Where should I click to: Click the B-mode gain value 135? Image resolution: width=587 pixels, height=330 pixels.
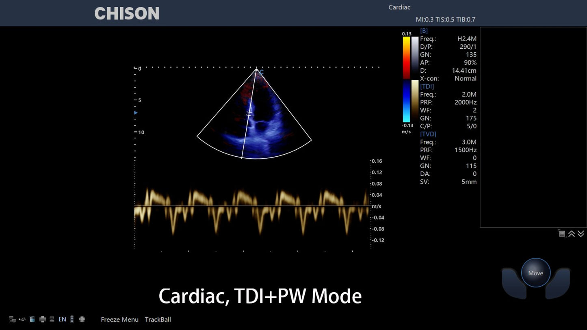coord(471,55)
